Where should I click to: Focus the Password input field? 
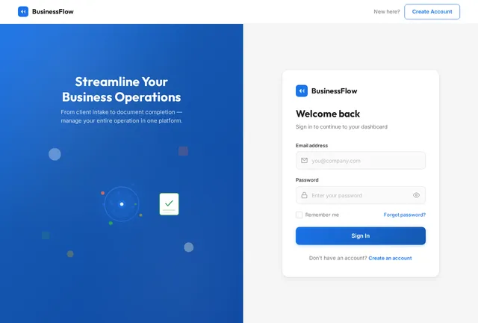click(361, 195)
